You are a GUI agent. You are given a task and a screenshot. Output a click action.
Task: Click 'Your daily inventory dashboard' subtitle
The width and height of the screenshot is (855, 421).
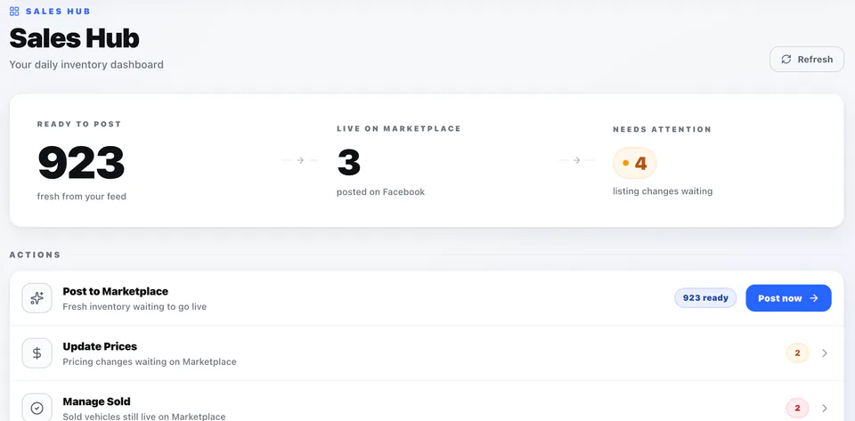pyautogui.click(x=86, y=64)
